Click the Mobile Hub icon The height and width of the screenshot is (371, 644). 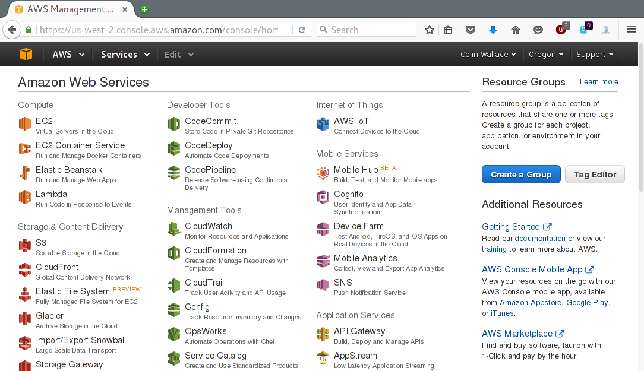323,172
